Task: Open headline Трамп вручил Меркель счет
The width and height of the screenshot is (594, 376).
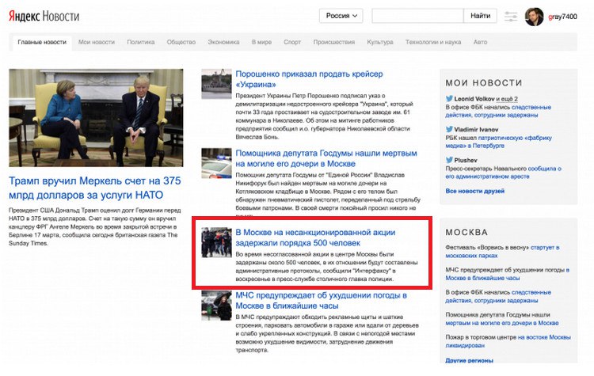Action: [95, 188]
